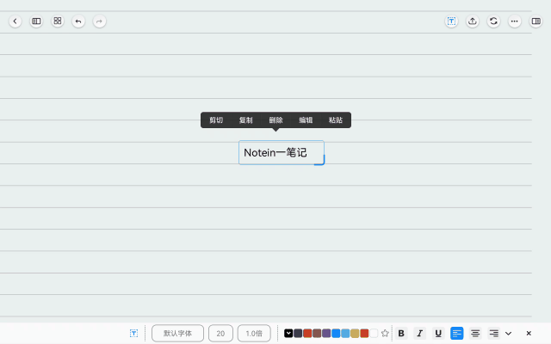Open the black current color dropdown
This screenshot has width=551, height=344.
tap(288, 333)
